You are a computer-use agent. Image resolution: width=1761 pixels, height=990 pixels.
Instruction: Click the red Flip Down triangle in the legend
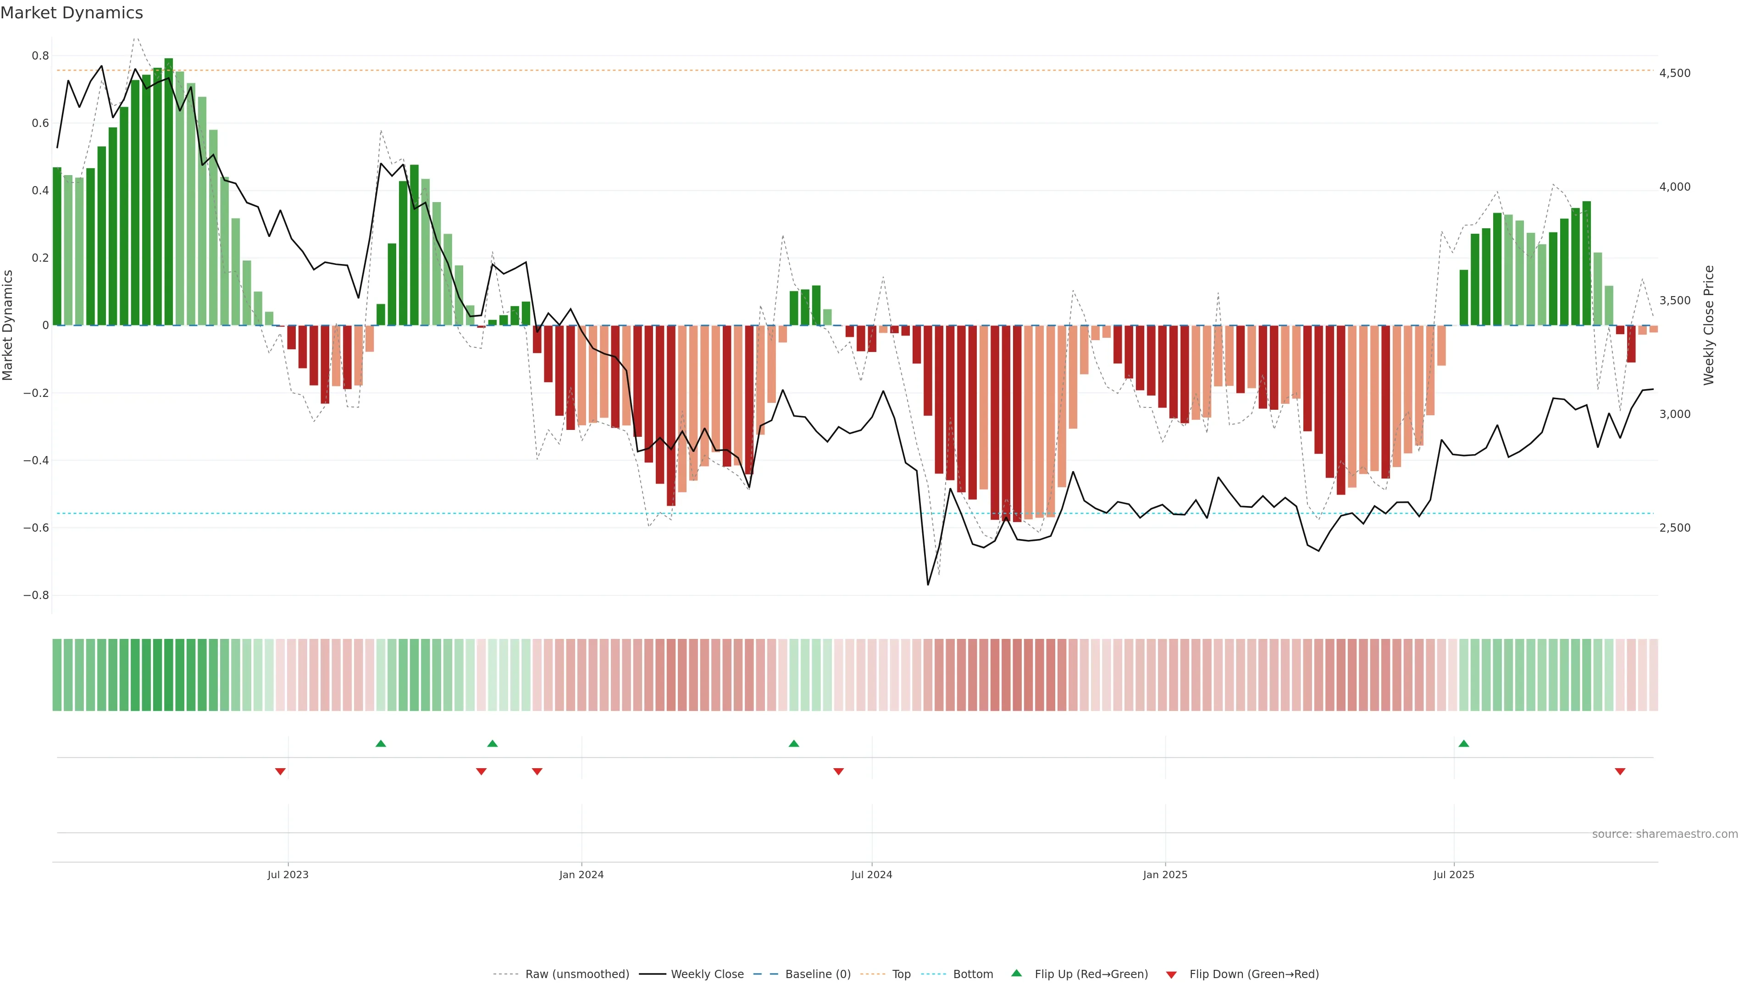pyautogui.click(x=1171, y=974)
